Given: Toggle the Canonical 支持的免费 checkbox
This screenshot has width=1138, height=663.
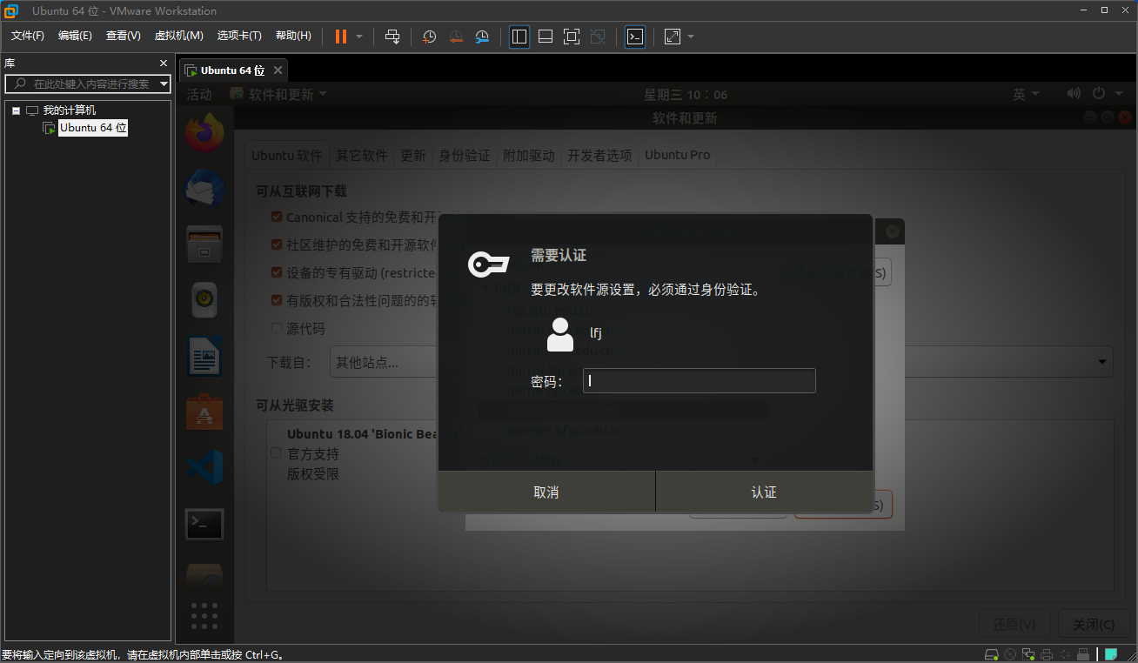Looking at the screenshot, I should [277, 217].
